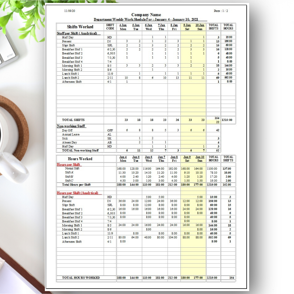Select the "TOTAL SHIFTS" column heading
This screenshot has height=294, width=294.
(x=213, y=27)
